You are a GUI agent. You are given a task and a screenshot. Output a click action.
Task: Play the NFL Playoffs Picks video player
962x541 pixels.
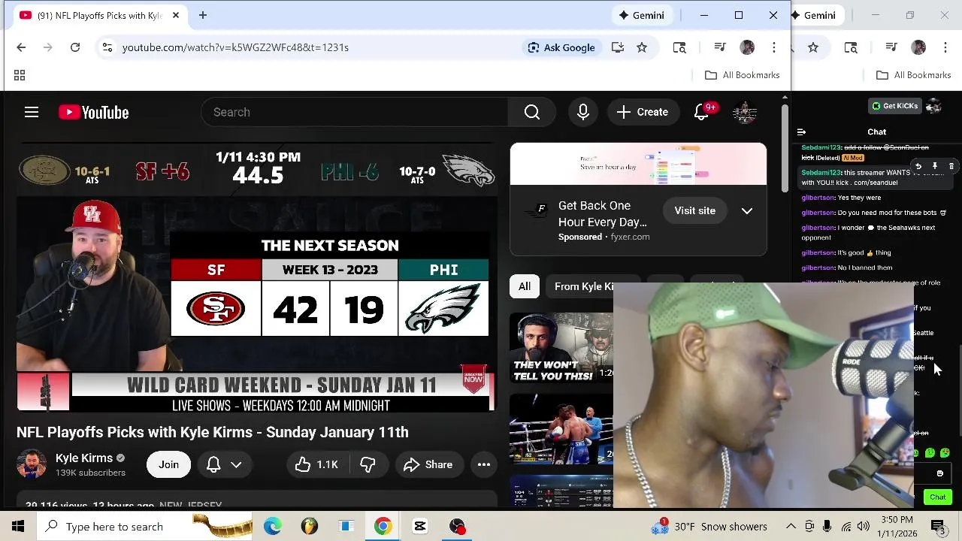pos(256,278)
